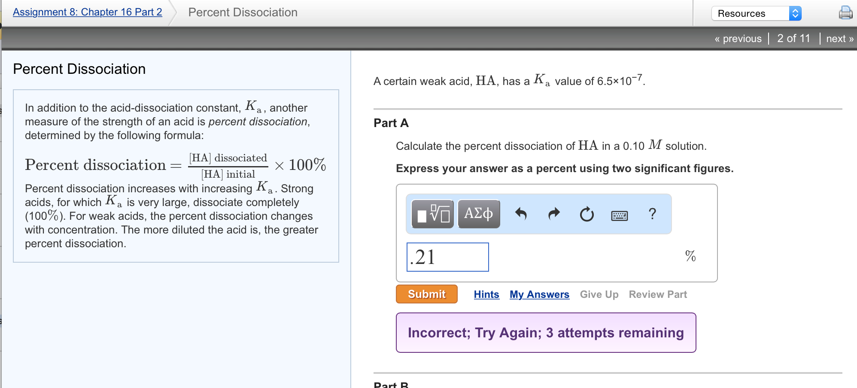Viewport: 857px width, 388px height.
Task: Click Review Part option
Action: [x=657, y=294]
